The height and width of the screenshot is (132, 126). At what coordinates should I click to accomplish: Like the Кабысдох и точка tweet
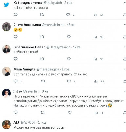[68, 15]
